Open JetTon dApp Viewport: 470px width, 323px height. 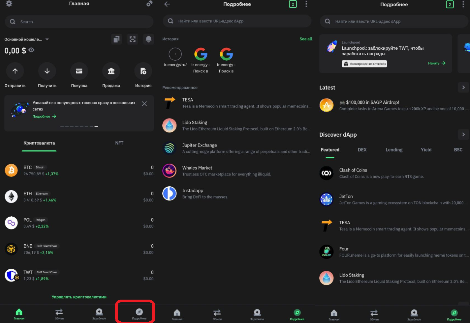[394, 200]
